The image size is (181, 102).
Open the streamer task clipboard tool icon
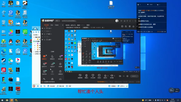pos(60,72)
